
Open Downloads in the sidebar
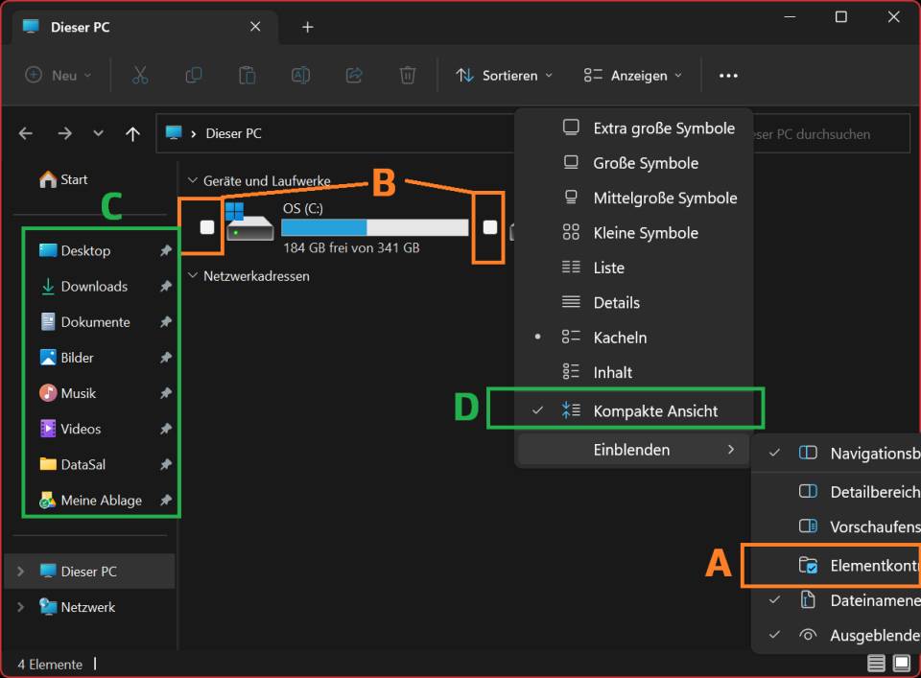(94, 286)
